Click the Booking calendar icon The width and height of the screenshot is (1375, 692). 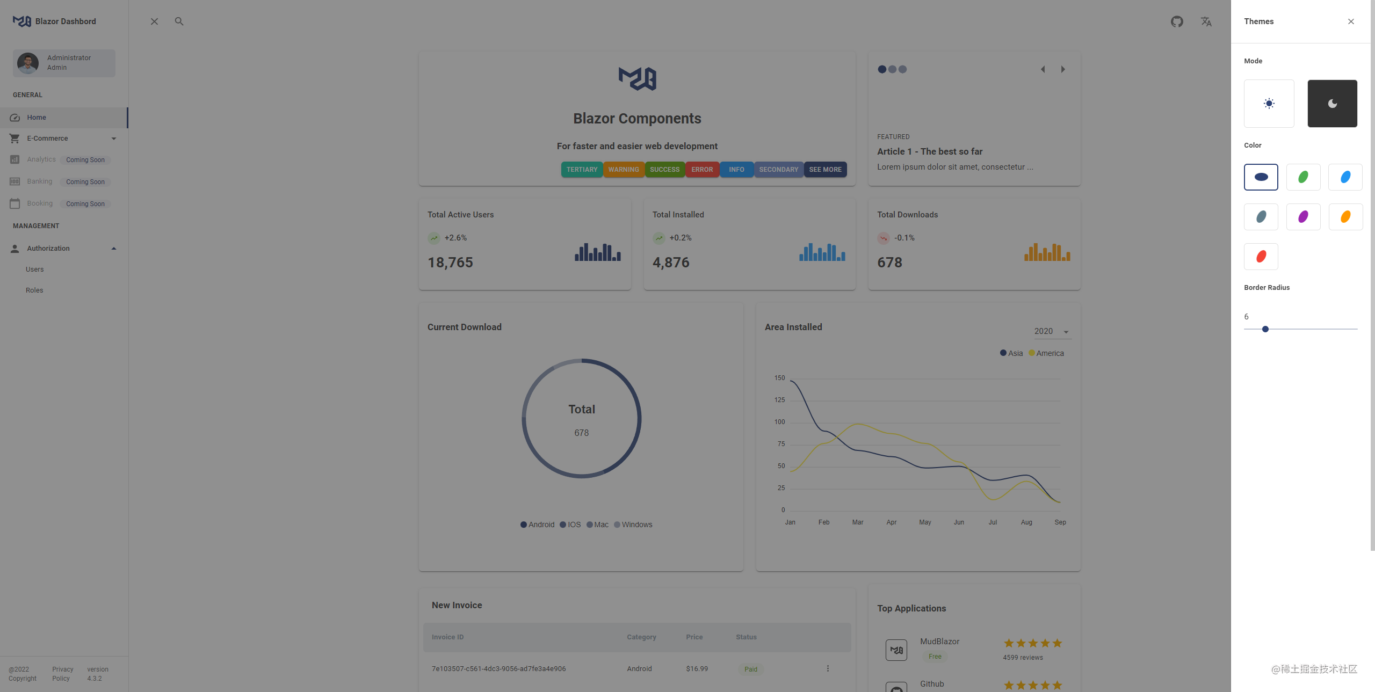(x=15, y=203)
